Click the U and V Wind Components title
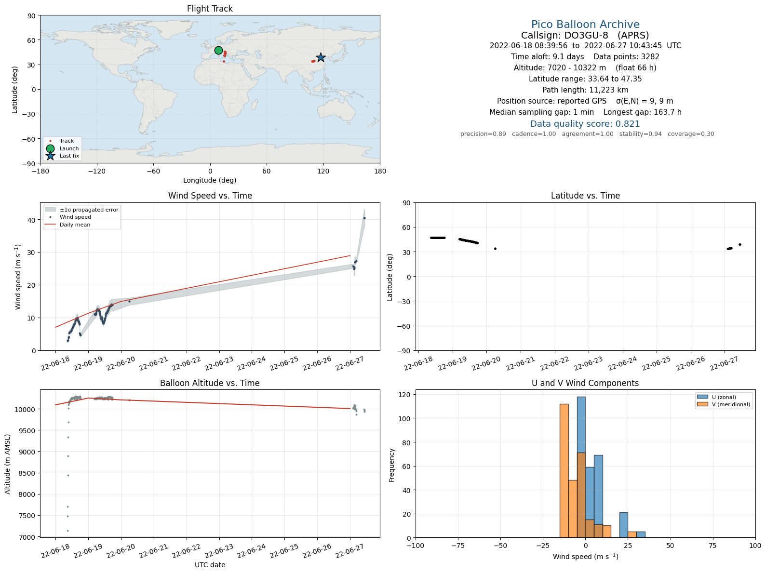Viewport: 766px width, 573px height. [x=585, y=383]
